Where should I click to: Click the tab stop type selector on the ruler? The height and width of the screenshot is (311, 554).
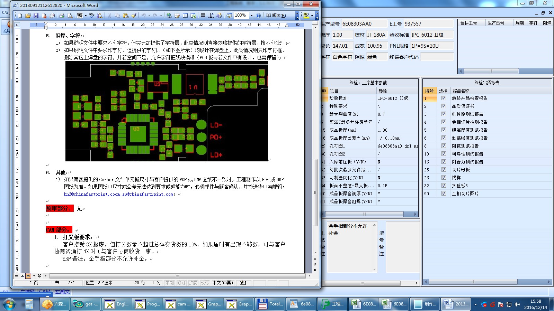click(x=17, y=25)
